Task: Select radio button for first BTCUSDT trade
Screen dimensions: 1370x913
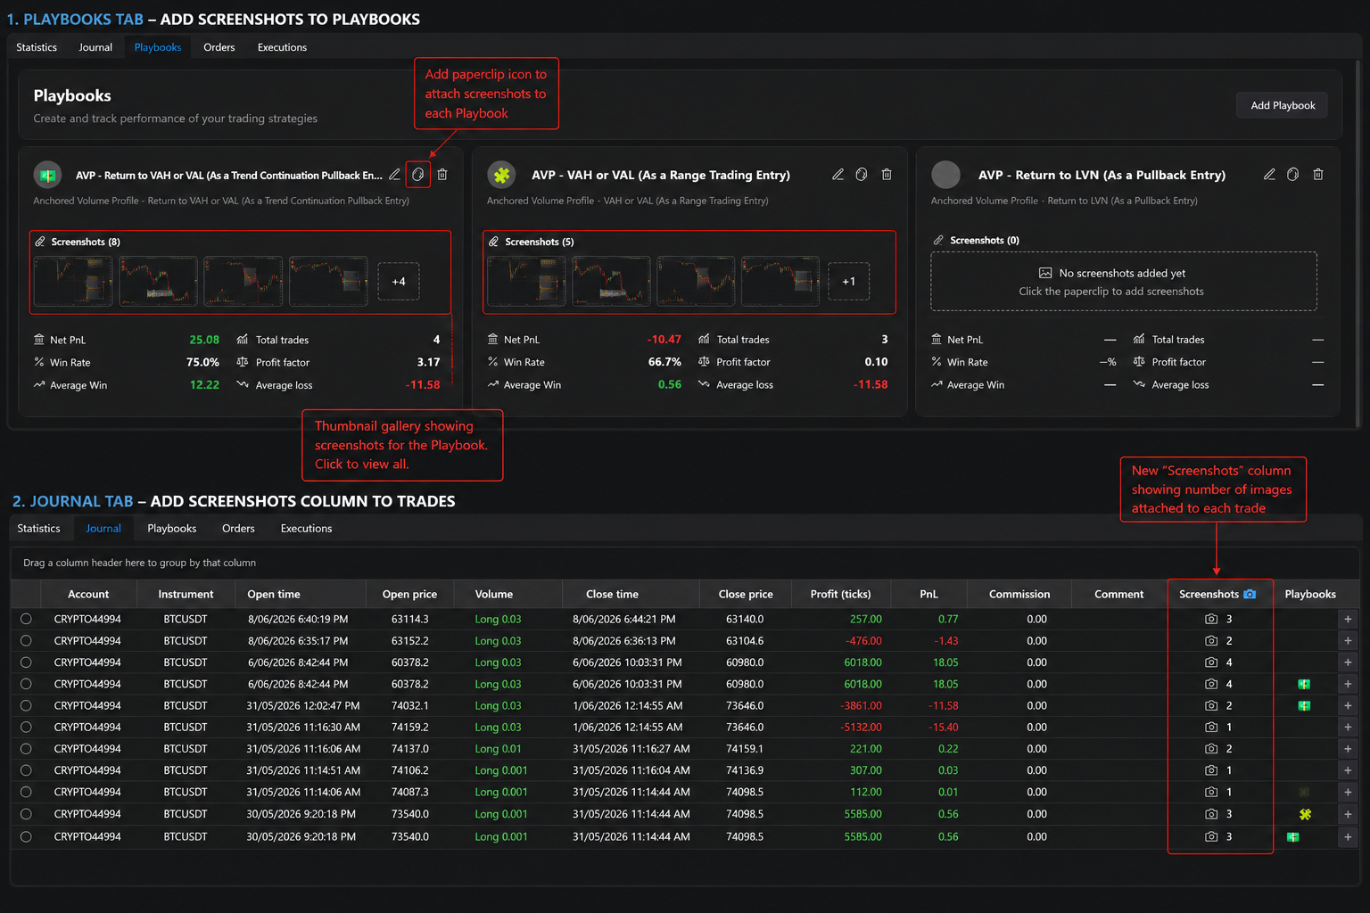Action: 26,619
